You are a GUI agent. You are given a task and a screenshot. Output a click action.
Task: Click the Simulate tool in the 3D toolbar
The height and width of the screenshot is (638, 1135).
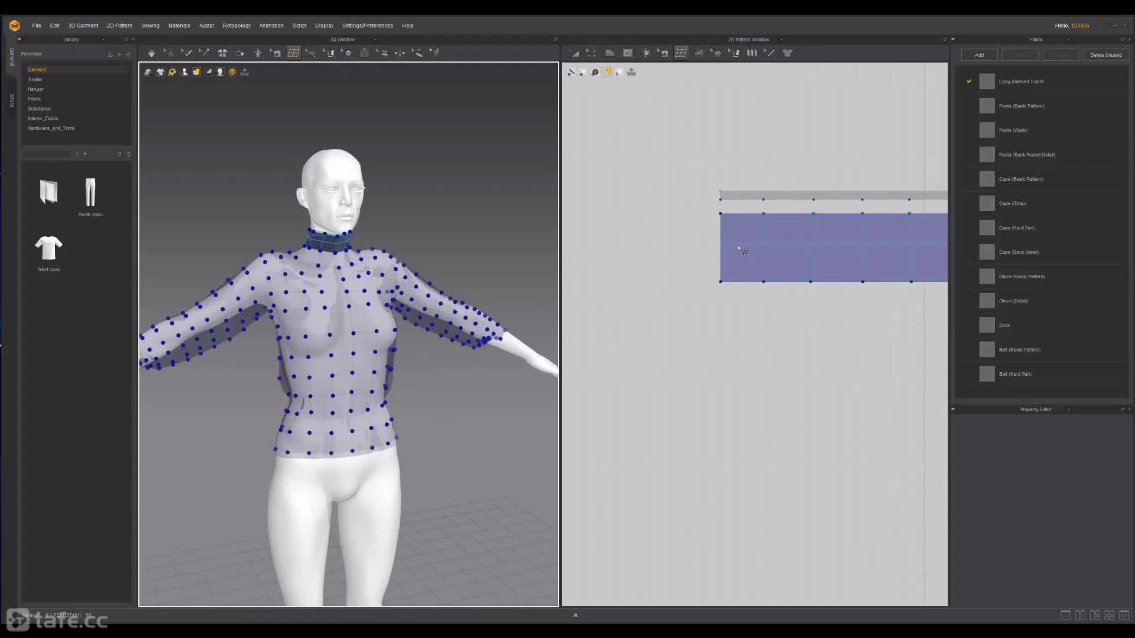coord(151,53)
